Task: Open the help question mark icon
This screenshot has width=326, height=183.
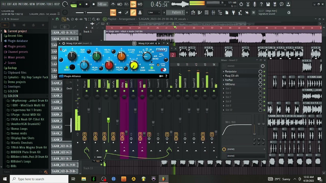Action: click(x=261, y=4)
